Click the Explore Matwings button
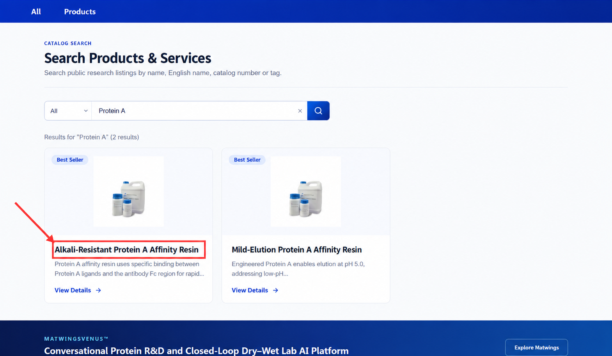The height and width of the screenshot is (356, 612). (536, 347)
